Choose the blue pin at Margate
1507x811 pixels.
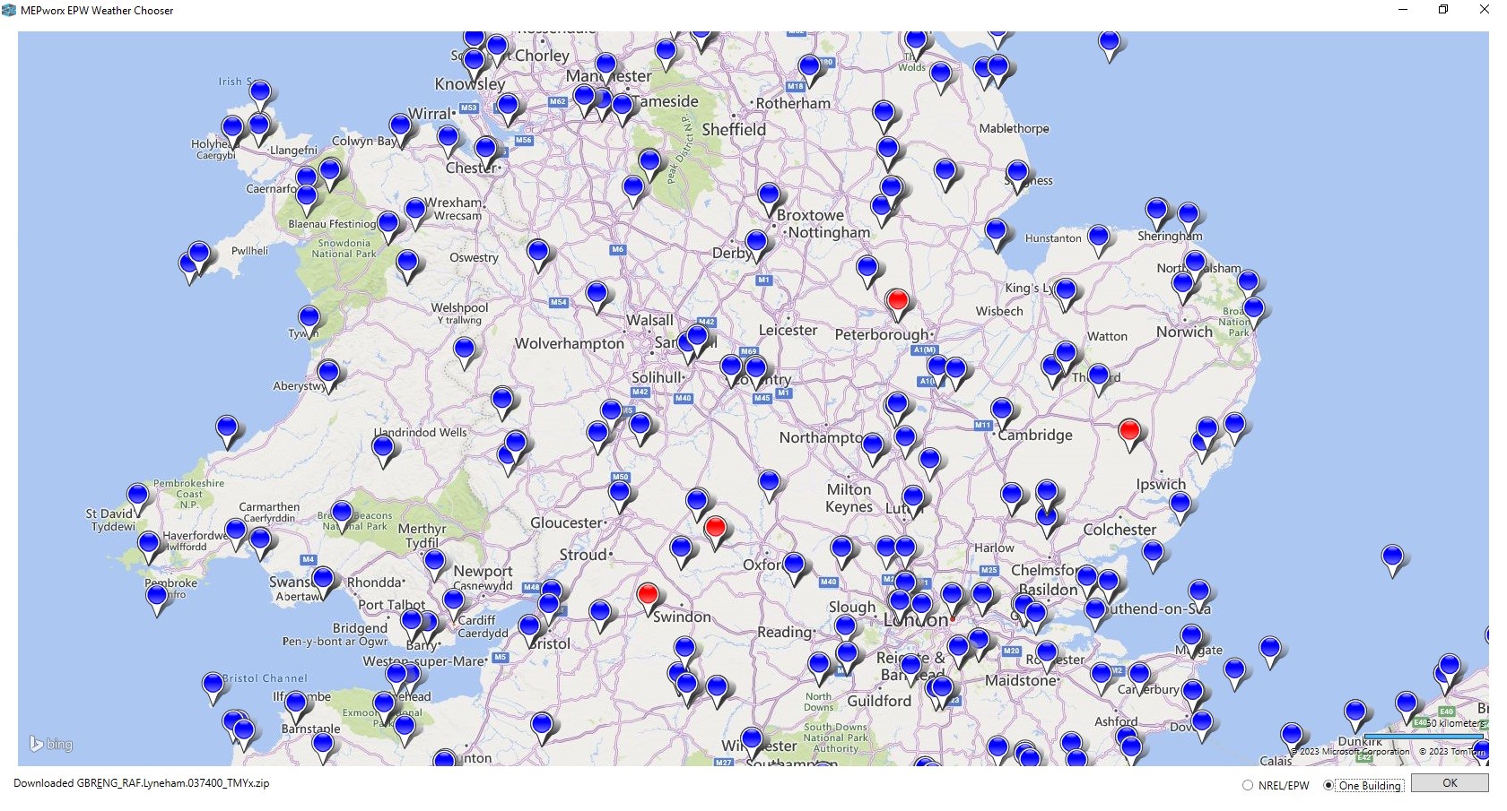click(x=1191, y=640)
